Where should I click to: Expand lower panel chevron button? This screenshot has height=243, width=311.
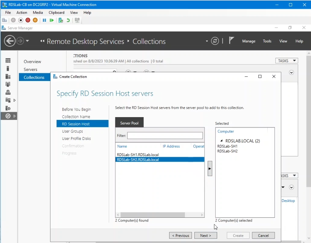click(x=291, y=187)
